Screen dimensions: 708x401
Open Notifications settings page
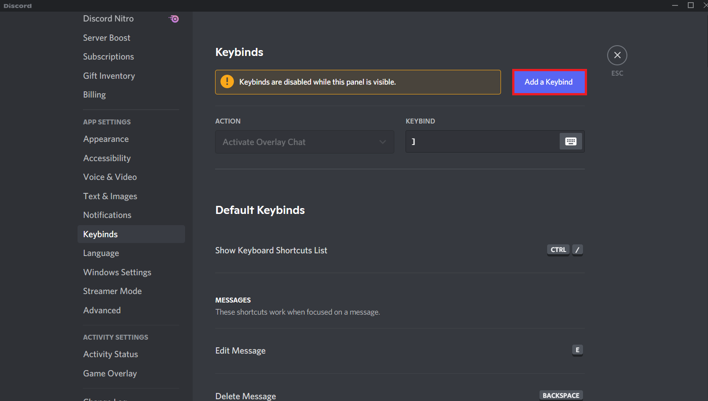tap(107, 215)
